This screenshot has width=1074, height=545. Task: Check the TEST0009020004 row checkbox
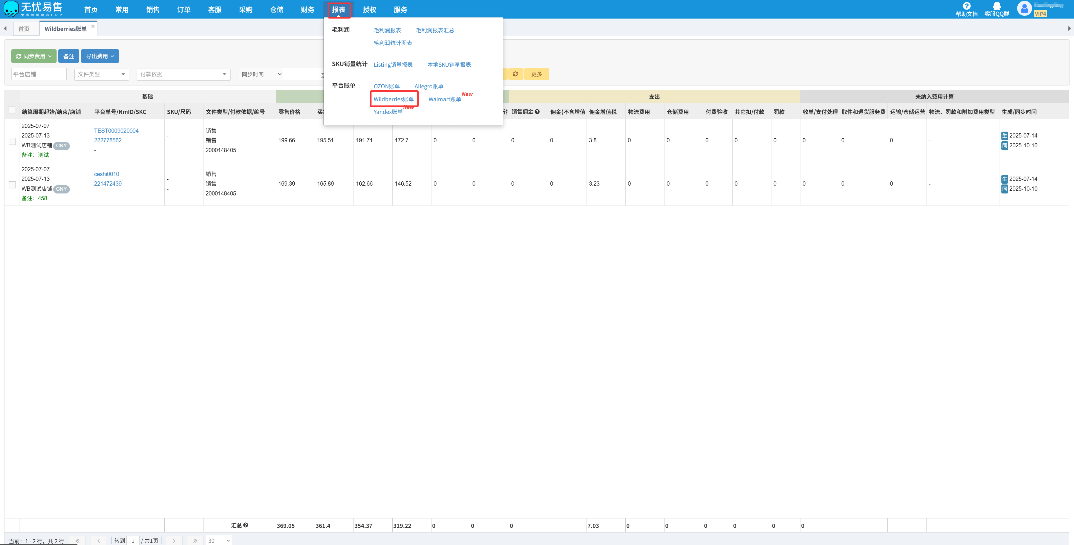coord(12,141)
